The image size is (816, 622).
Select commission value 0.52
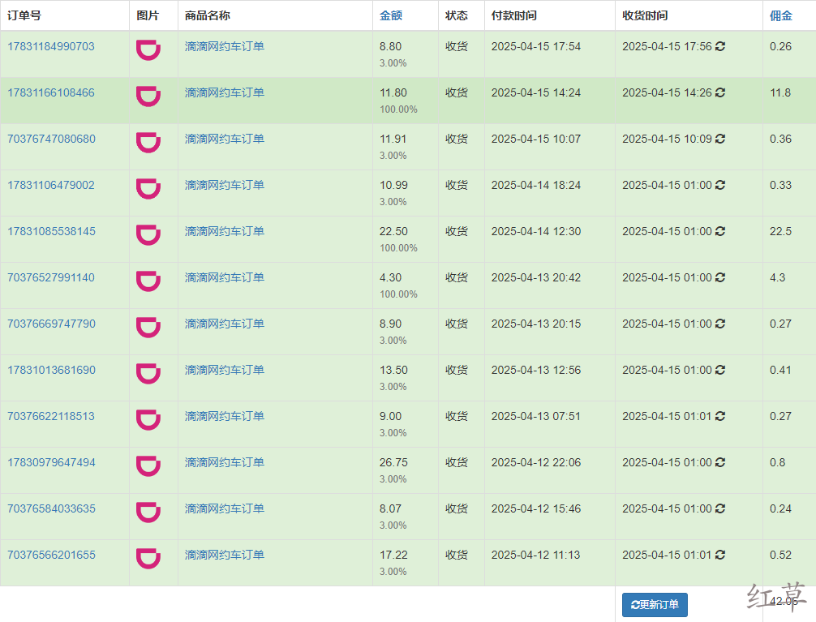(x=780, y=555)
